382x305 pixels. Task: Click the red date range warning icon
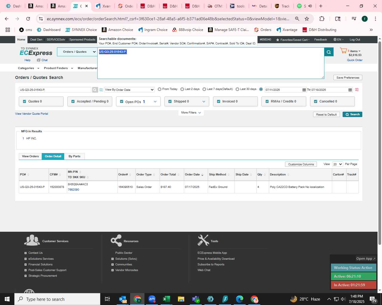coord(357,90)
